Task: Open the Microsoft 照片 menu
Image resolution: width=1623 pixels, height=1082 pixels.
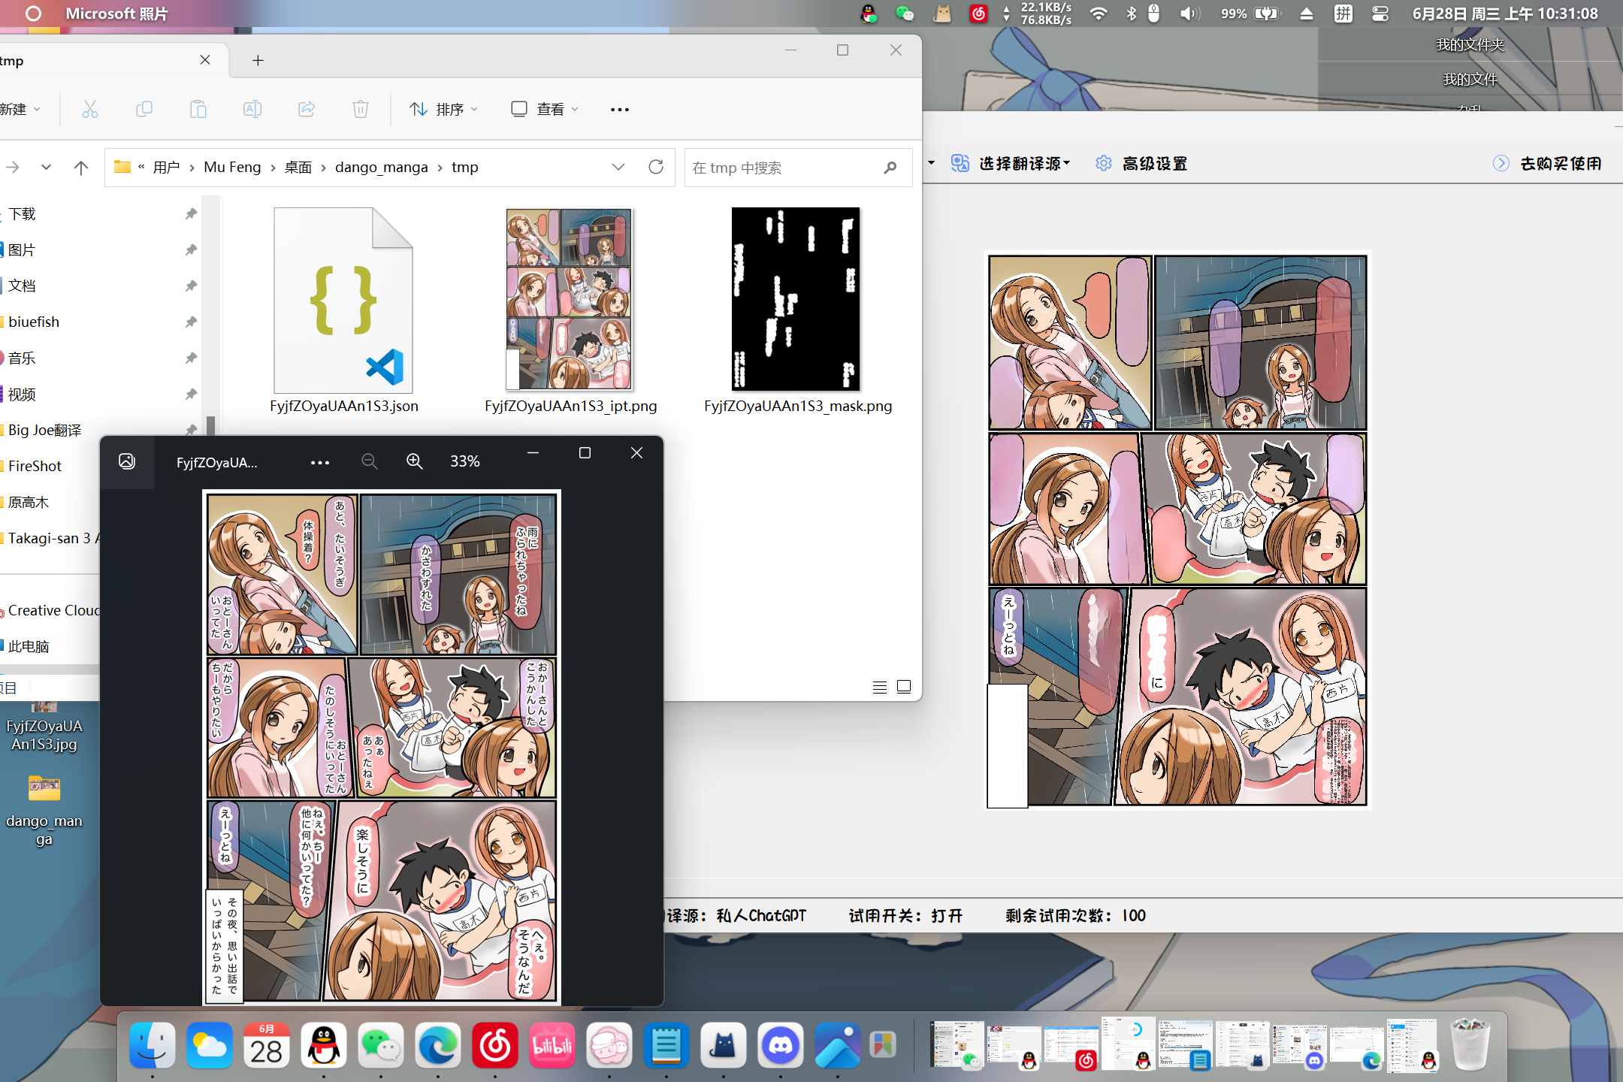Action: click(116, 14)
